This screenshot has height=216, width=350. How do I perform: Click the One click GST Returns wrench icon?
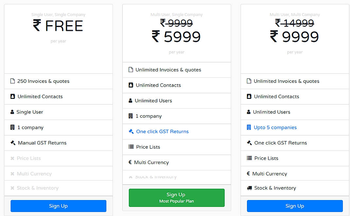[x=131, y=131]
